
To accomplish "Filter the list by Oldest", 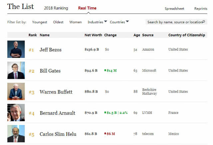I will pyautogui.click(x=58, y=22).
